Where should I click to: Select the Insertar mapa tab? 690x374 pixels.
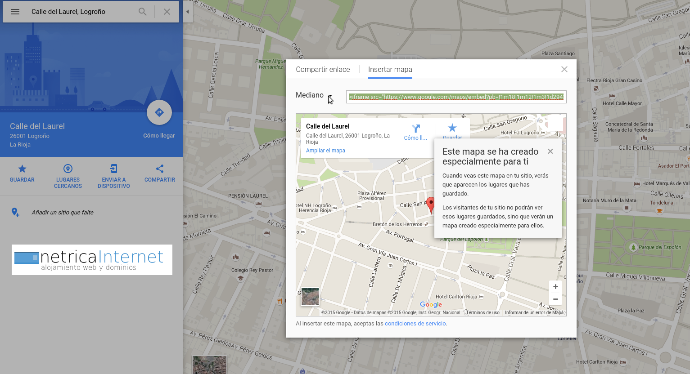click(x=390, y=70)
